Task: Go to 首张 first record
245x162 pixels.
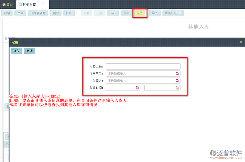Action: (87, 13)
